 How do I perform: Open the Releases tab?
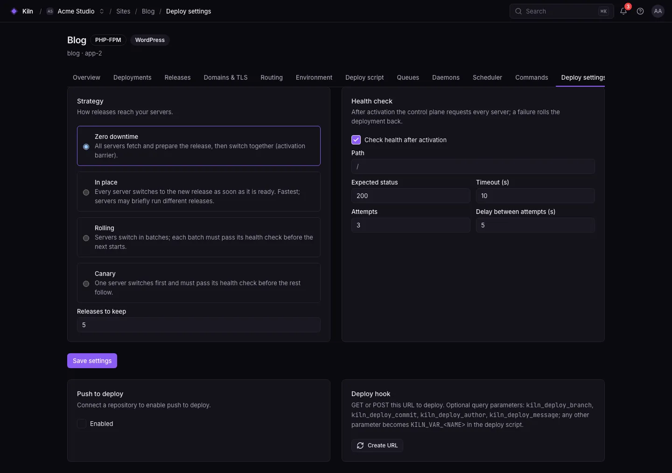178,77
